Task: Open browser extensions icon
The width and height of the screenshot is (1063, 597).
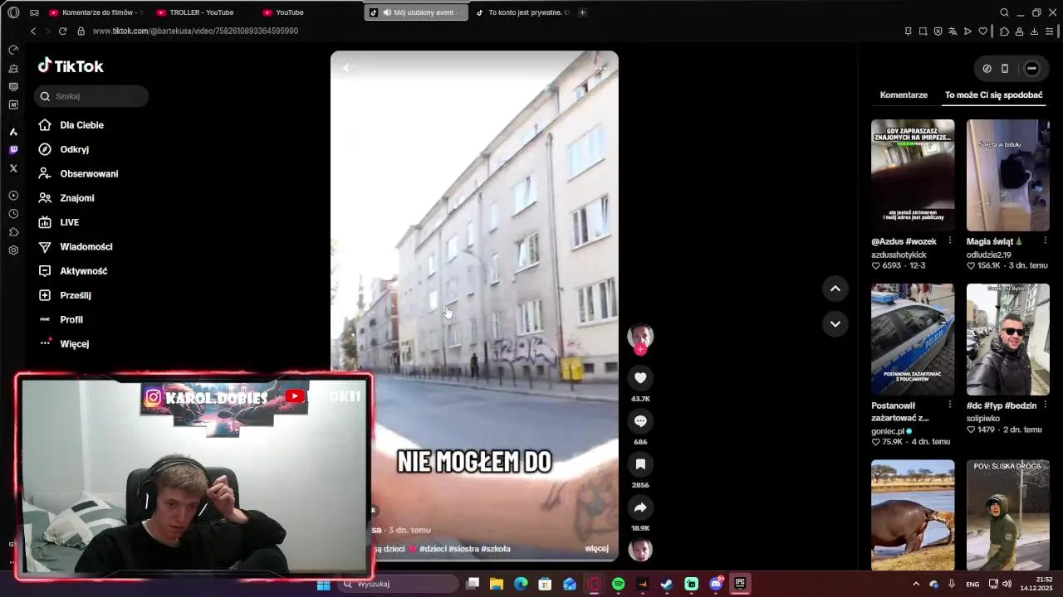Action: tap(1004, 32)
